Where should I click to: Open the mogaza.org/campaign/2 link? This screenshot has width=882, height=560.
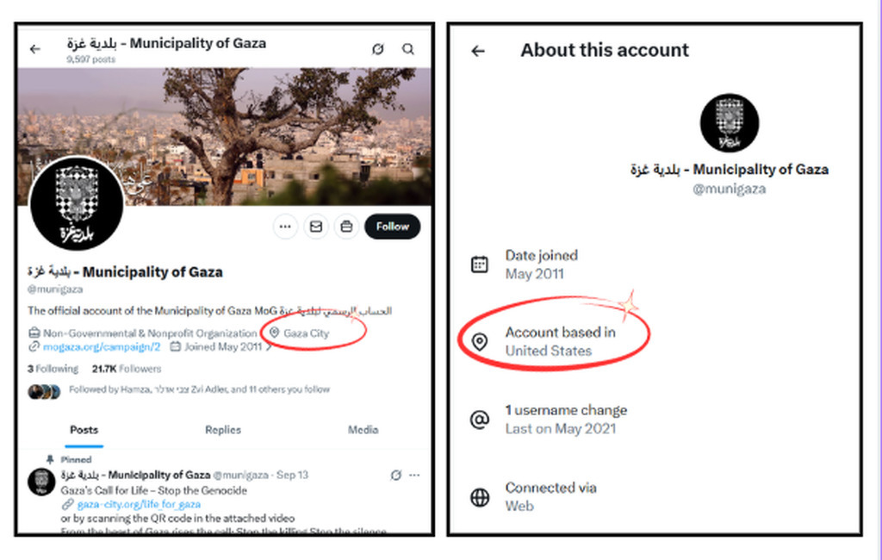[102, 347]
